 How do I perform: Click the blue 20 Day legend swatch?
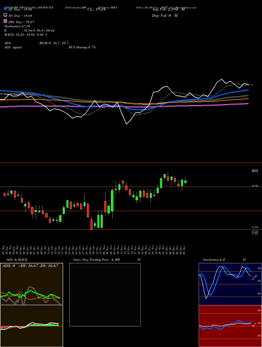point(6,8)
